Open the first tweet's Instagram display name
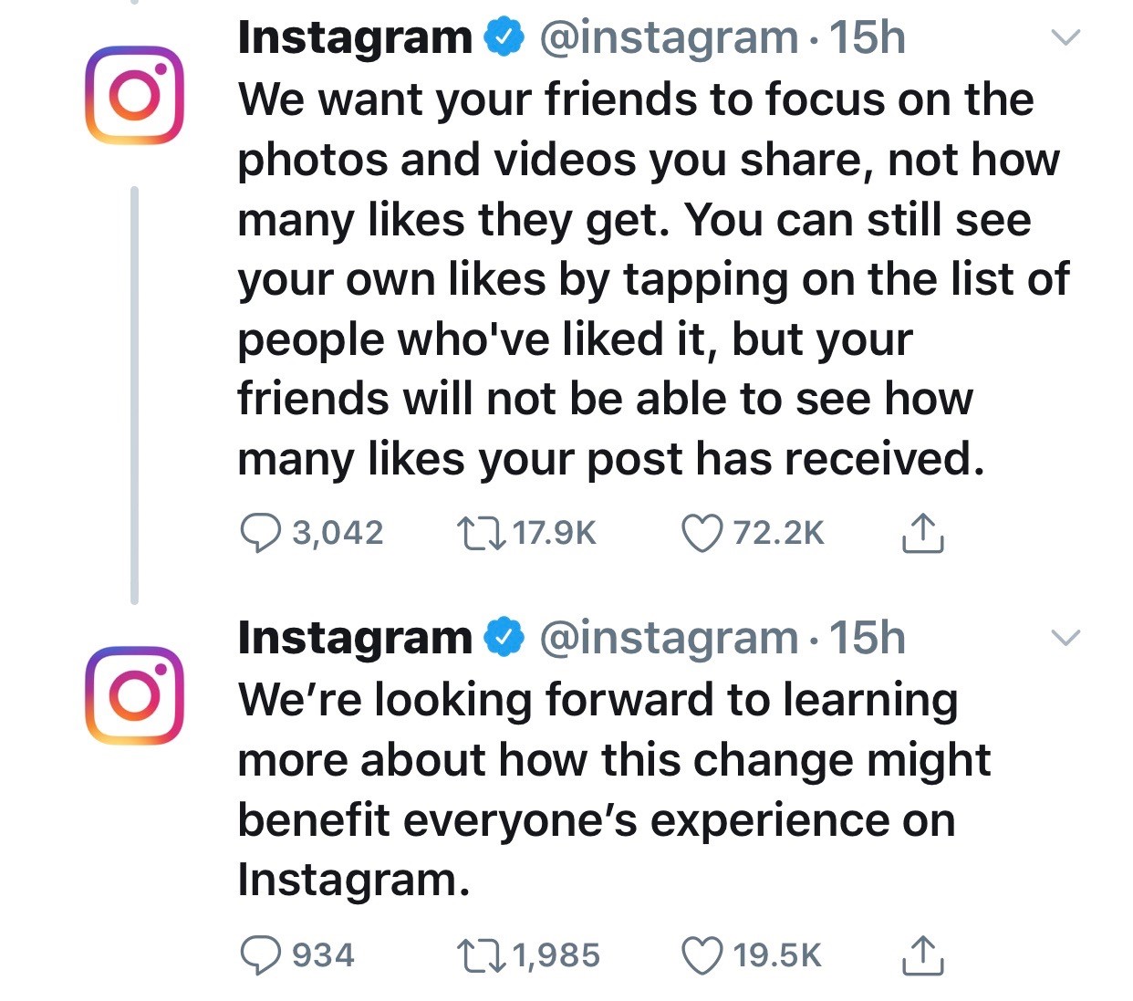1133x1001 pixels. (354, 37)
